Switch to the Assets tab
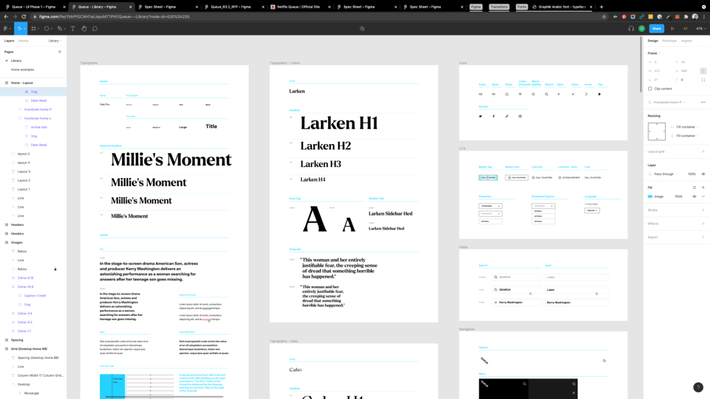The image size is (710, 399). tap(24, 41)
